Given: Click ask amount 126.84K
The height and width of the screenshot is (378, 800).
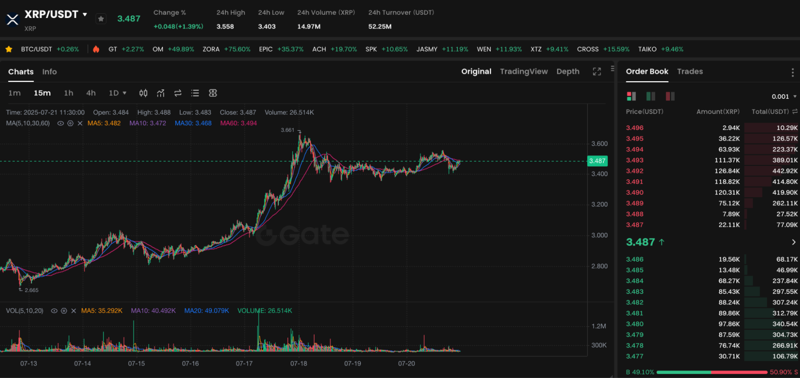Looking at the screenshot, I should (x=727, y=171).
